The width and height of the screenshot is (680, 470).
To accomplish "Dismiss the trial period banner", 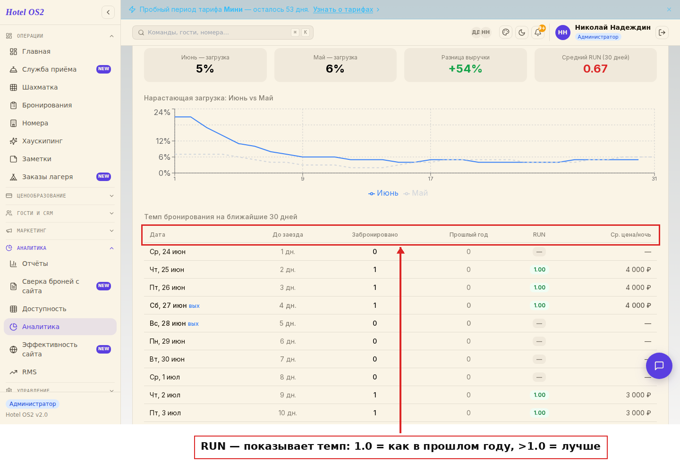I will 669,9.
